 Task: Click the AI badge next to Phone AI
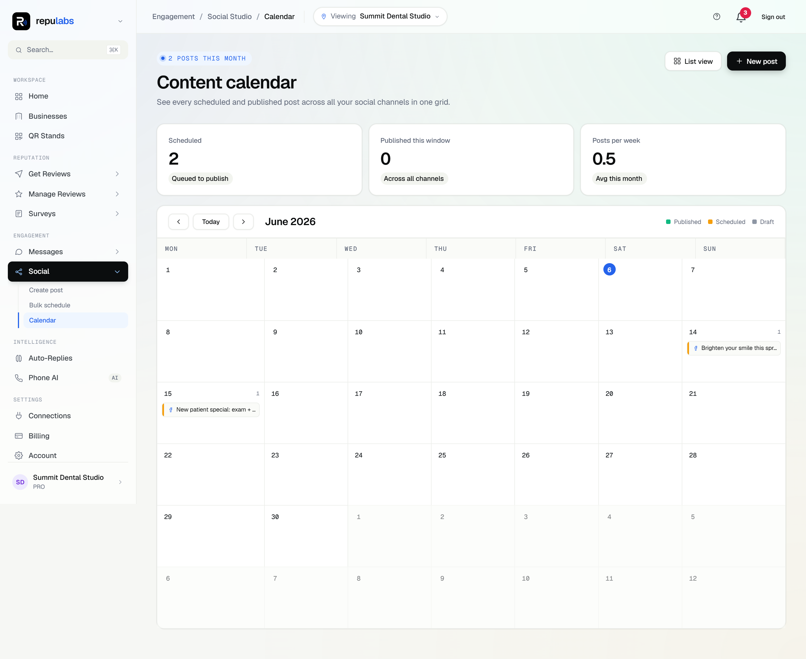114,378
